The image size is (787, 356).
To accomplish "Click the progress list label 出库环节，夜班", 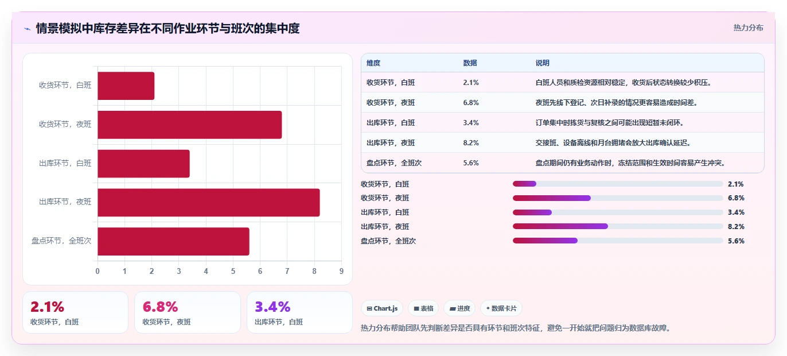I will tap(385, 227).
